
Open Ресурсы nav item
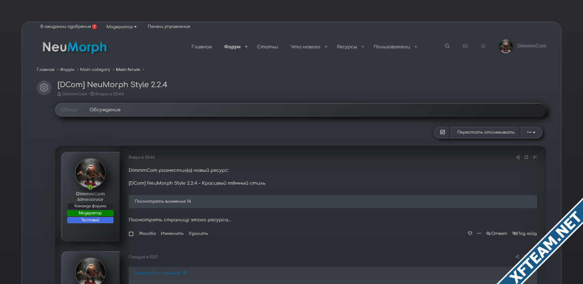point(347,47)
